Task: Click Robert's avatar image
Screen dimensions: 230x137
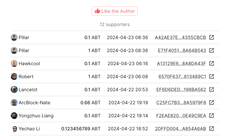Action: click(x=14, y=76)
